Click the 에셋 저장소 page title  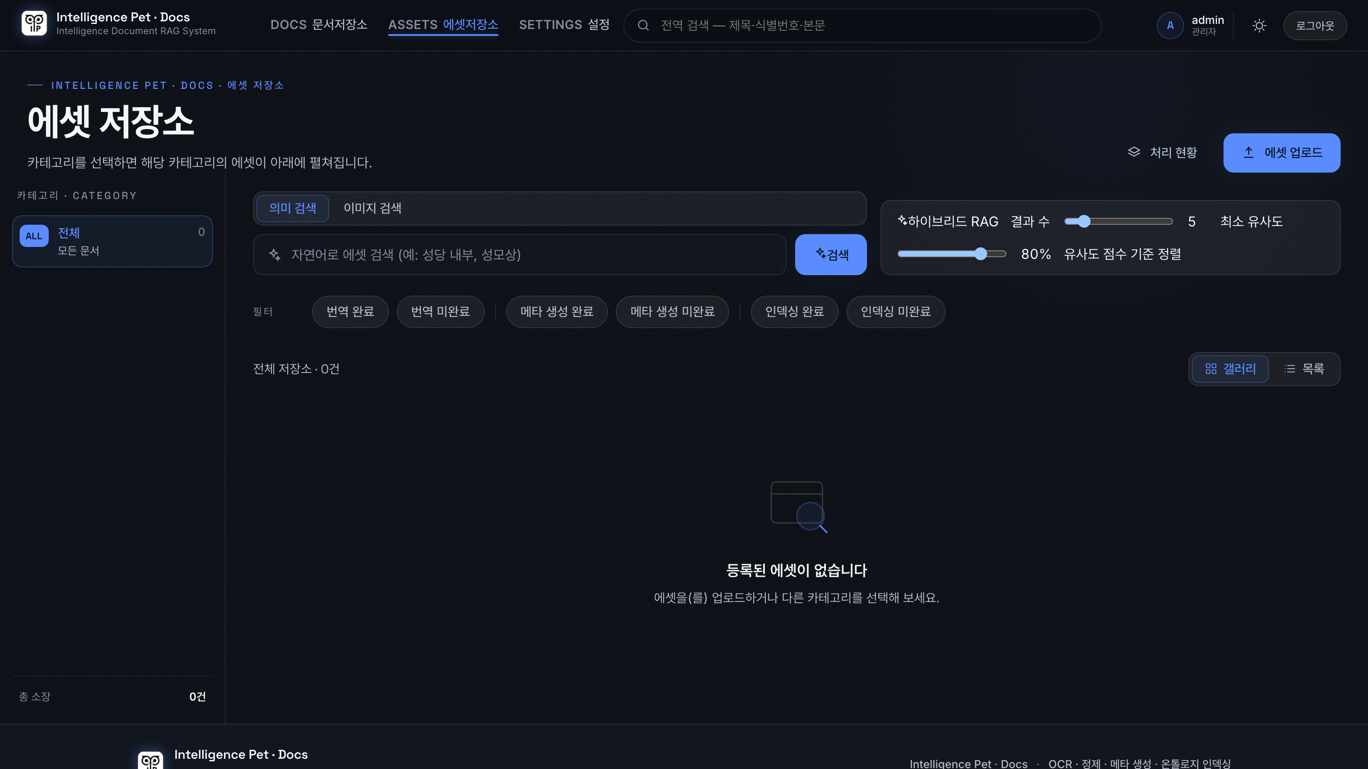pos(110,121)
